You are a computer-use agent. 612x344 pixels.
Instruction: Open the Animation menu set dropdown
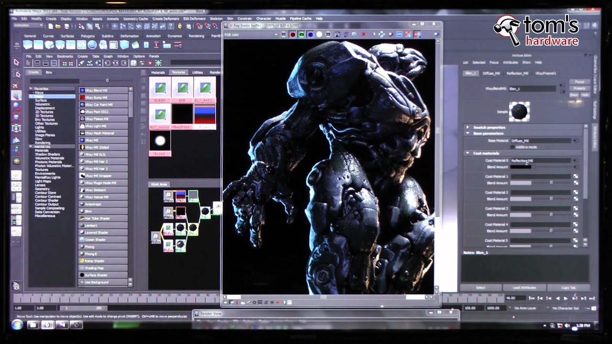tap(28, 26)
